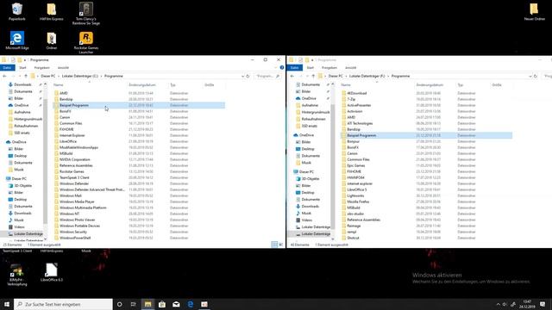Select Videos in the C: window sidebar
The width and height of the screenshot is (552, 310).
coord(19,227)
